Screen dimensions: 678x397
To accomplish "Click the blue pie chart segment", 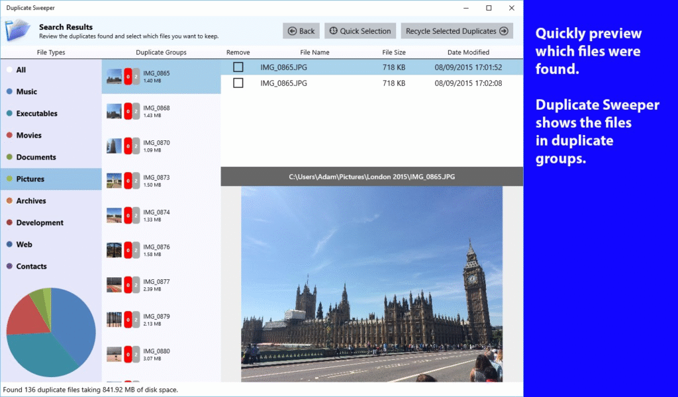I will [x=73, y=324].
